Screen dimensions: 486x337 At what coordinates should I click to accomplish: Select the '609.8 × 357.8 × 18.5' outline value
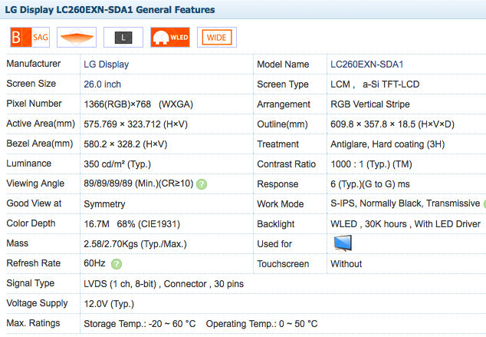point(373,124)
